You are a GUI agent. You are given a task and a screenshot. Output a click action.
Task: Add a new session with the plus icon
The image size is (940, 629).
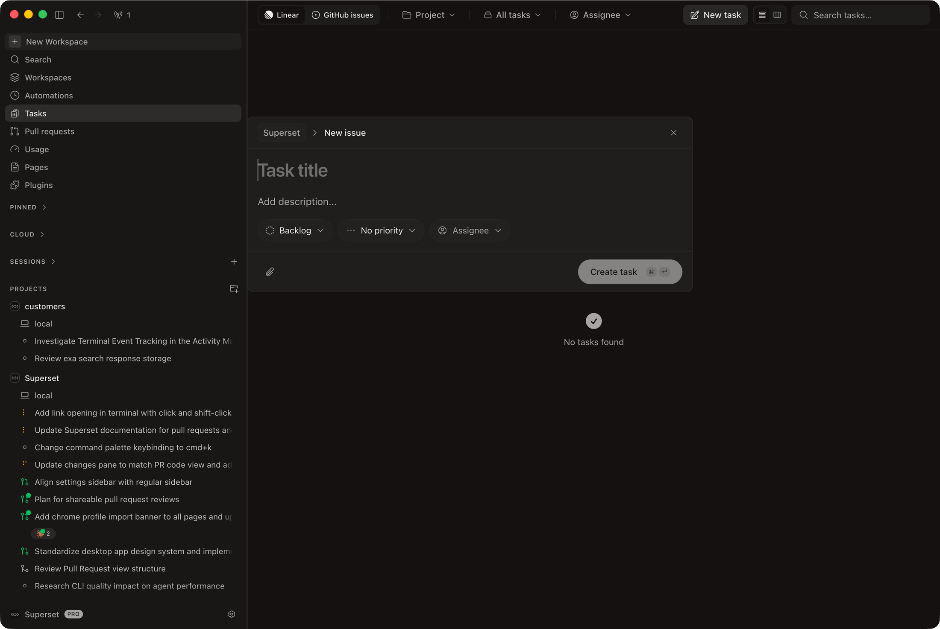point(234,262)
